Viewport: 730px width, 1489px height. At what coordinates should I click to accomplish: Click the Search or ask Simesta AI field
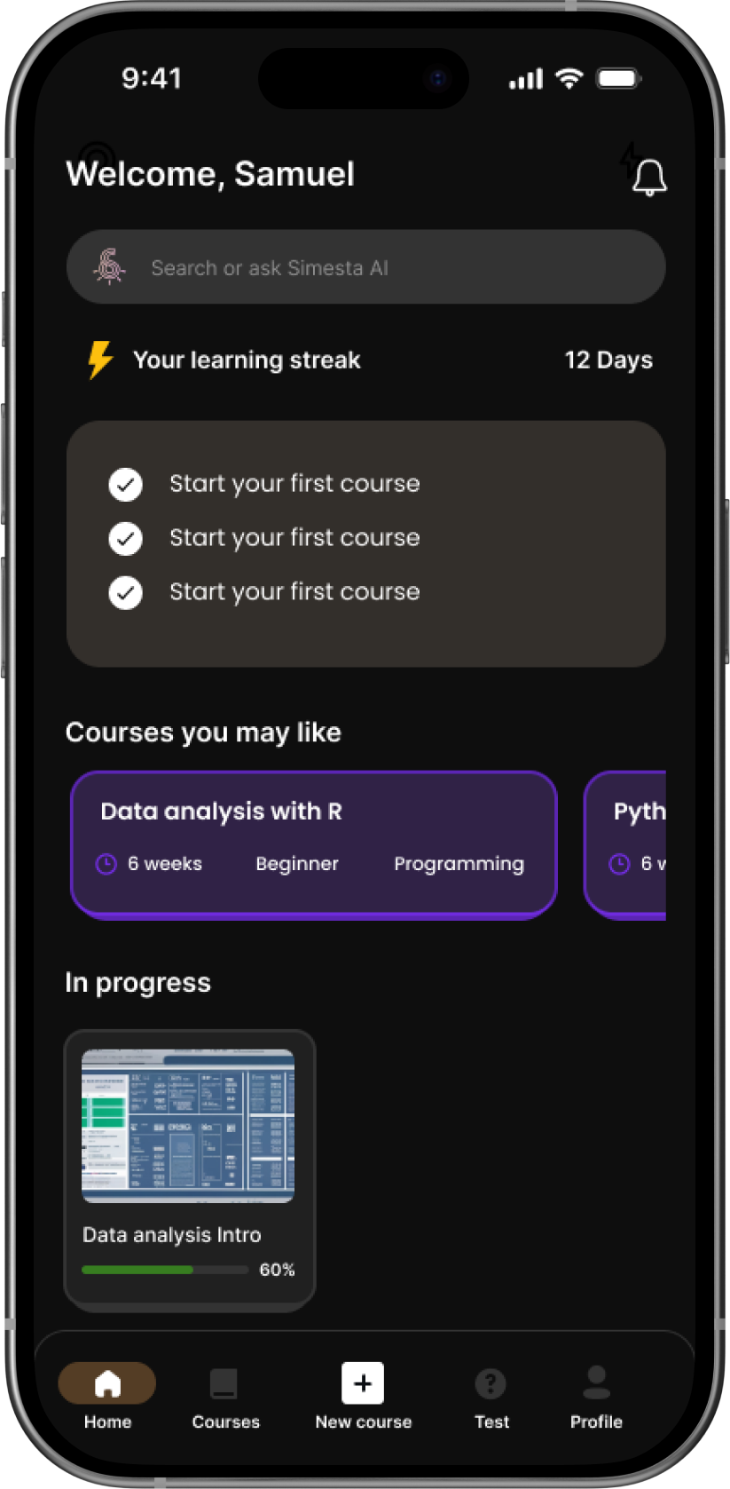pos(390,267)
